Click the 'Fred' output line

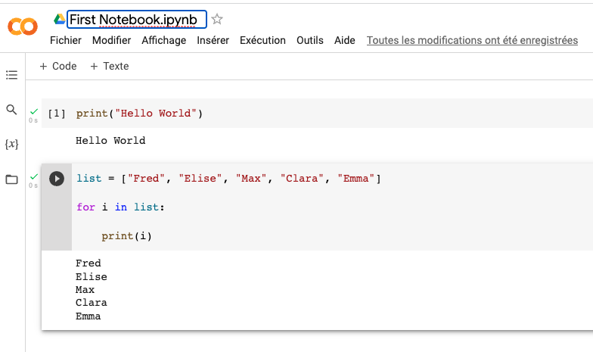(88, 263)
